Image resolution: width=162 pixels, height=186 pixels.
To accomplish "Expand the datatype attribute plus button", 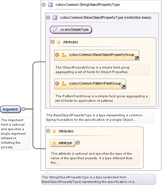I will (x=78, y=143).
